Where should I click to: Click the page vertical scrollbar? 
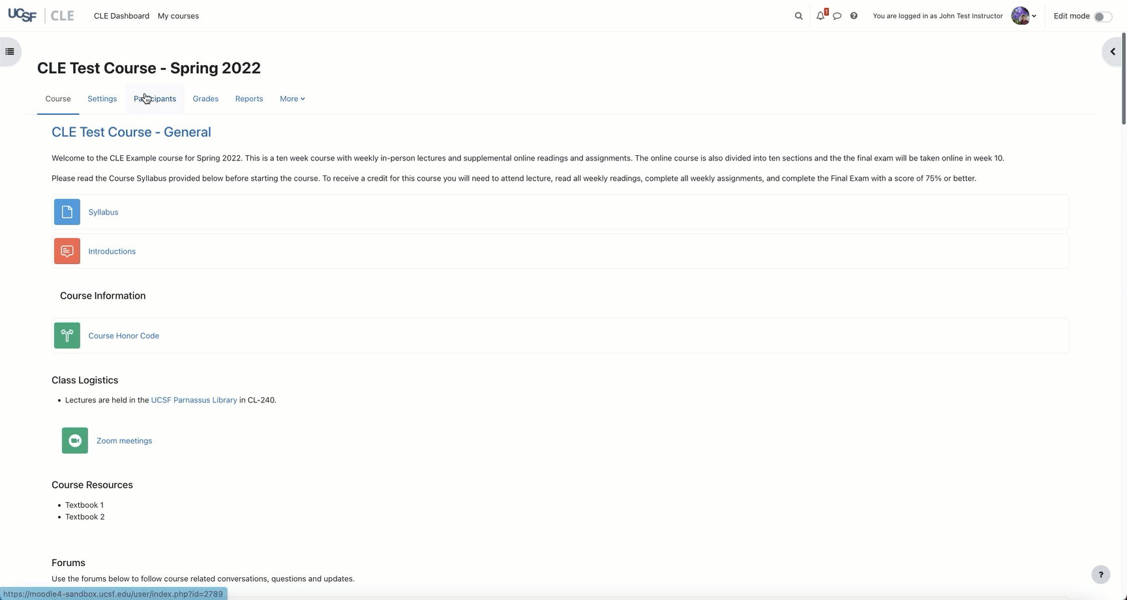coord(1124,78)
